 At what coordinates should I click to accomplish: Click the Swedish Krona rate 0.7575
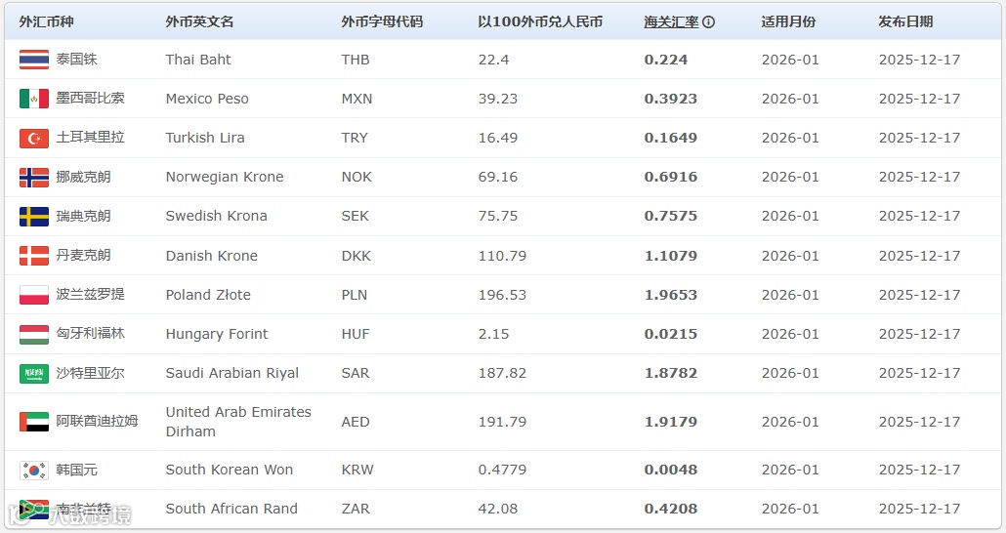671,216
